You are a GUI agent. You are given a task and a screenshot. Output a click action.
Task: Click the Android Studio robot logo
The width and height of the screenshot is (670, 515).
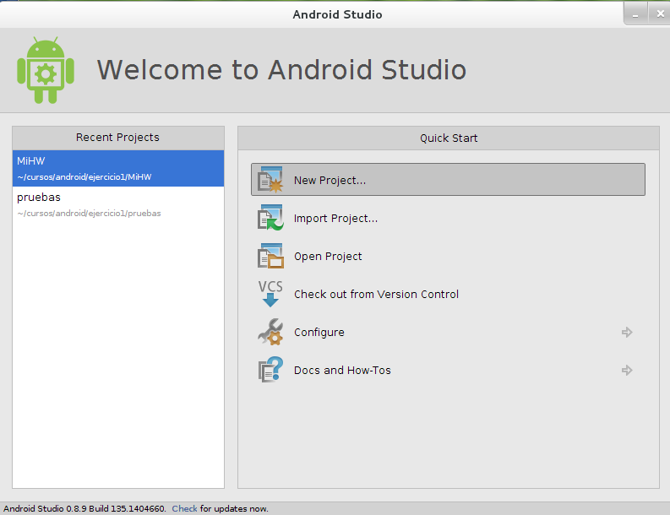click(x=46, y=70)
